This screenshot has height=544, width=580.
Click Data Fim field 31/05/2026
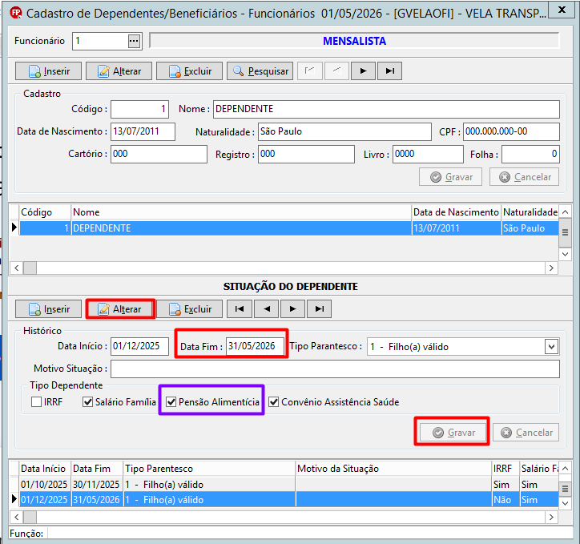point(255,347)
